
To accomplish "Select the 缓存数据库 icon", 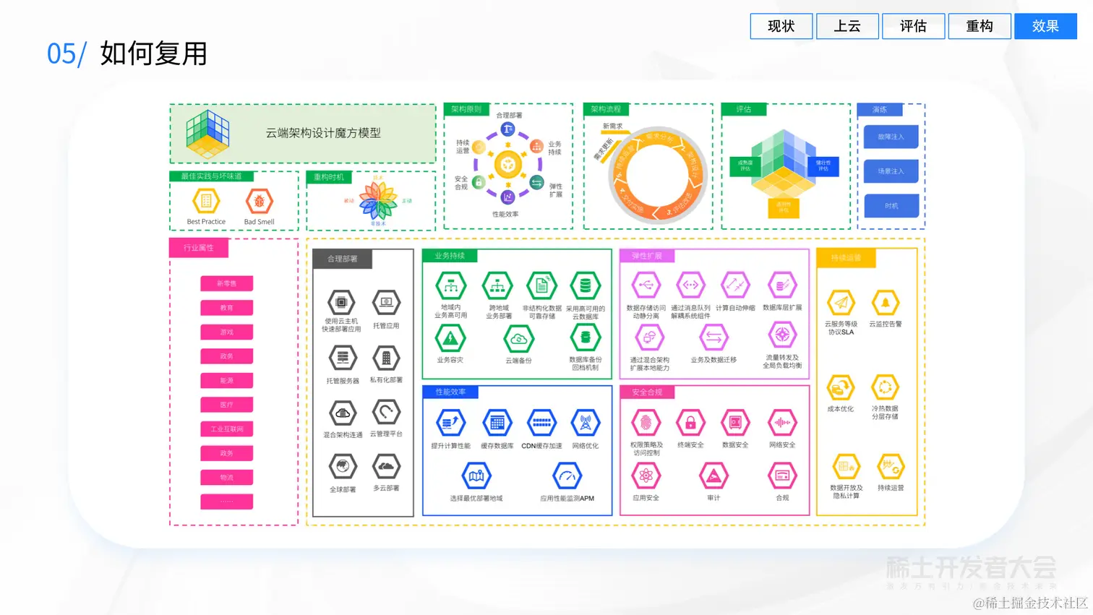I will 497,423.
